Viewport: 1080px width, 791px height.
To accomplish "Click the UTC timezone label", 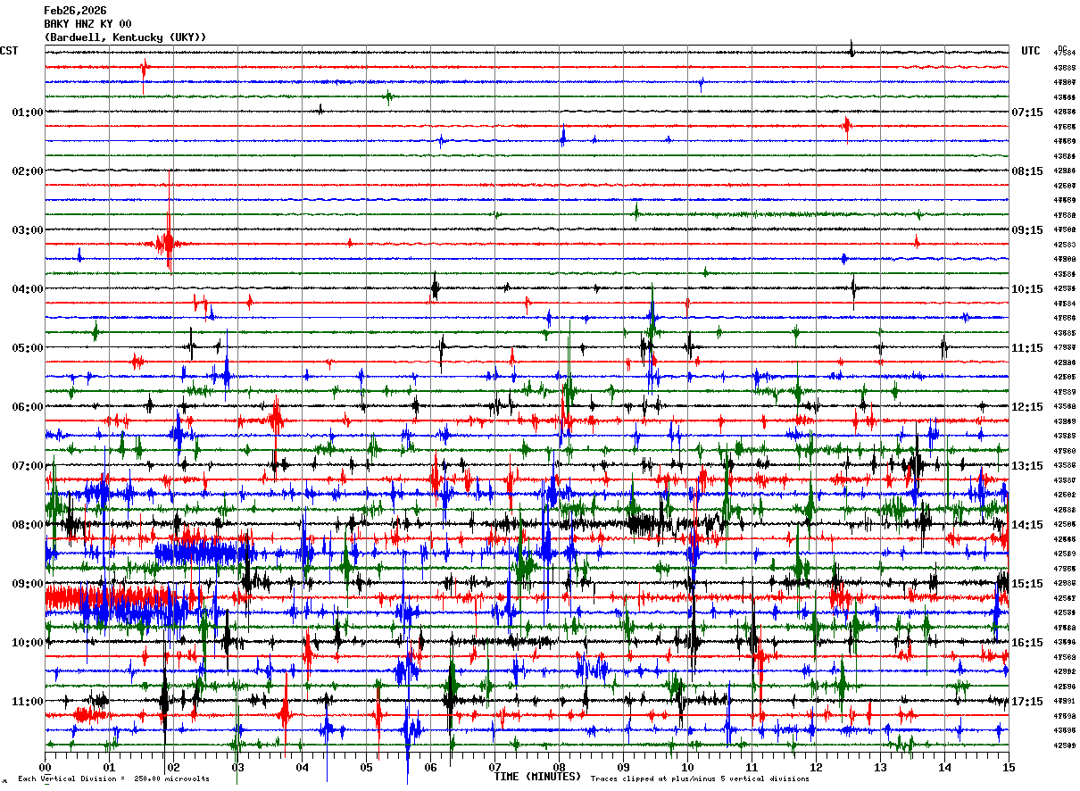I will pyautogui.click(x=1031, y=51).
